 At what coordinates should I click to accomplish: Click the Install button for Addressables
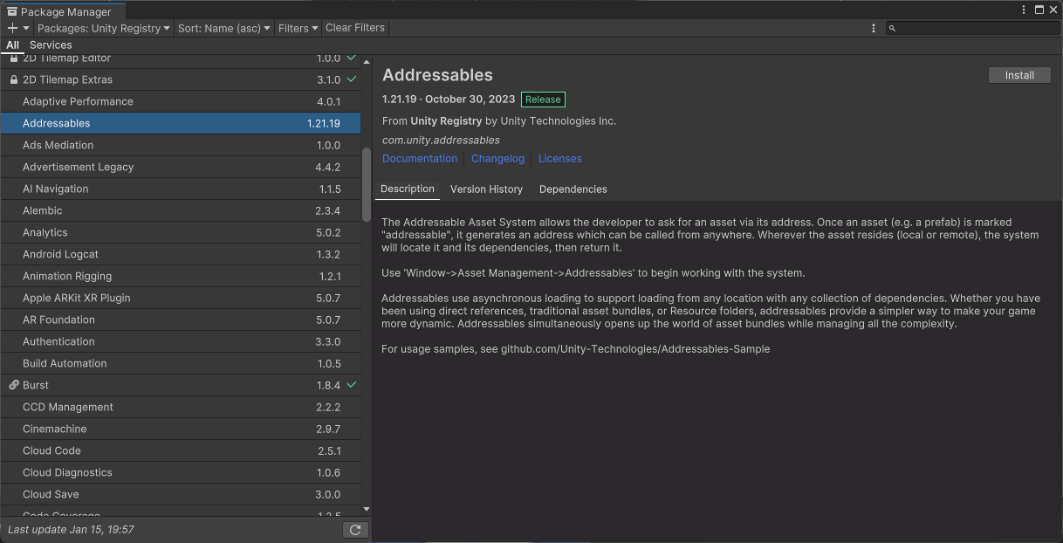tap(1019, 75)
